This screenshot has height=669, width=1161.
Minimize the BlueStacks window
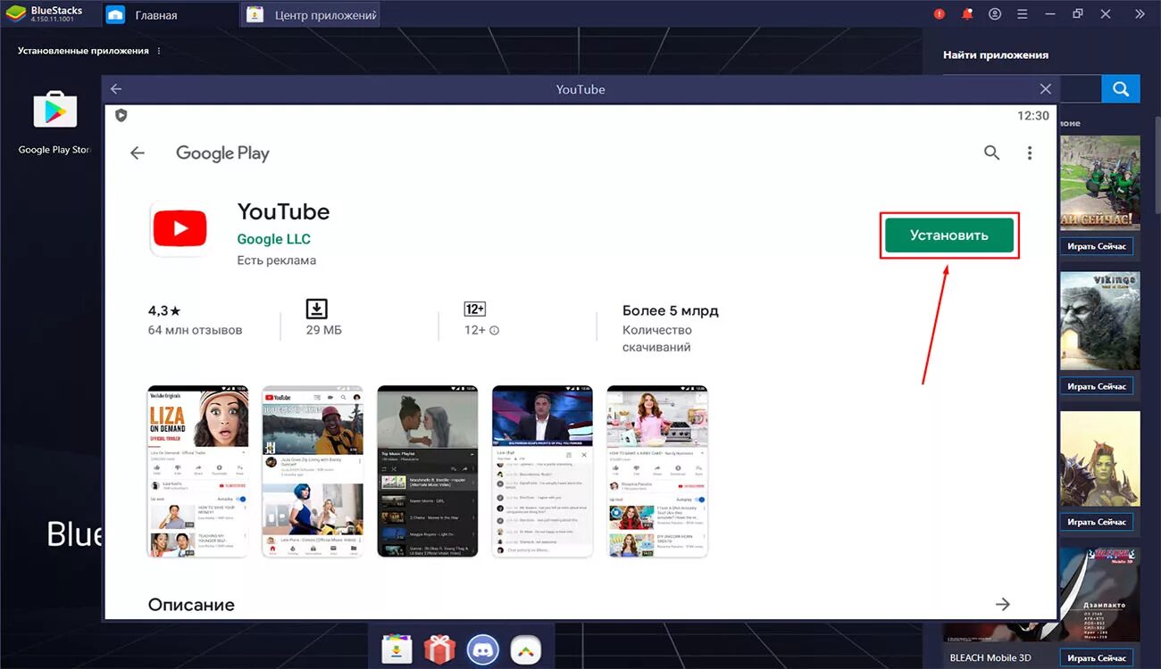[x=1050, y=14]
